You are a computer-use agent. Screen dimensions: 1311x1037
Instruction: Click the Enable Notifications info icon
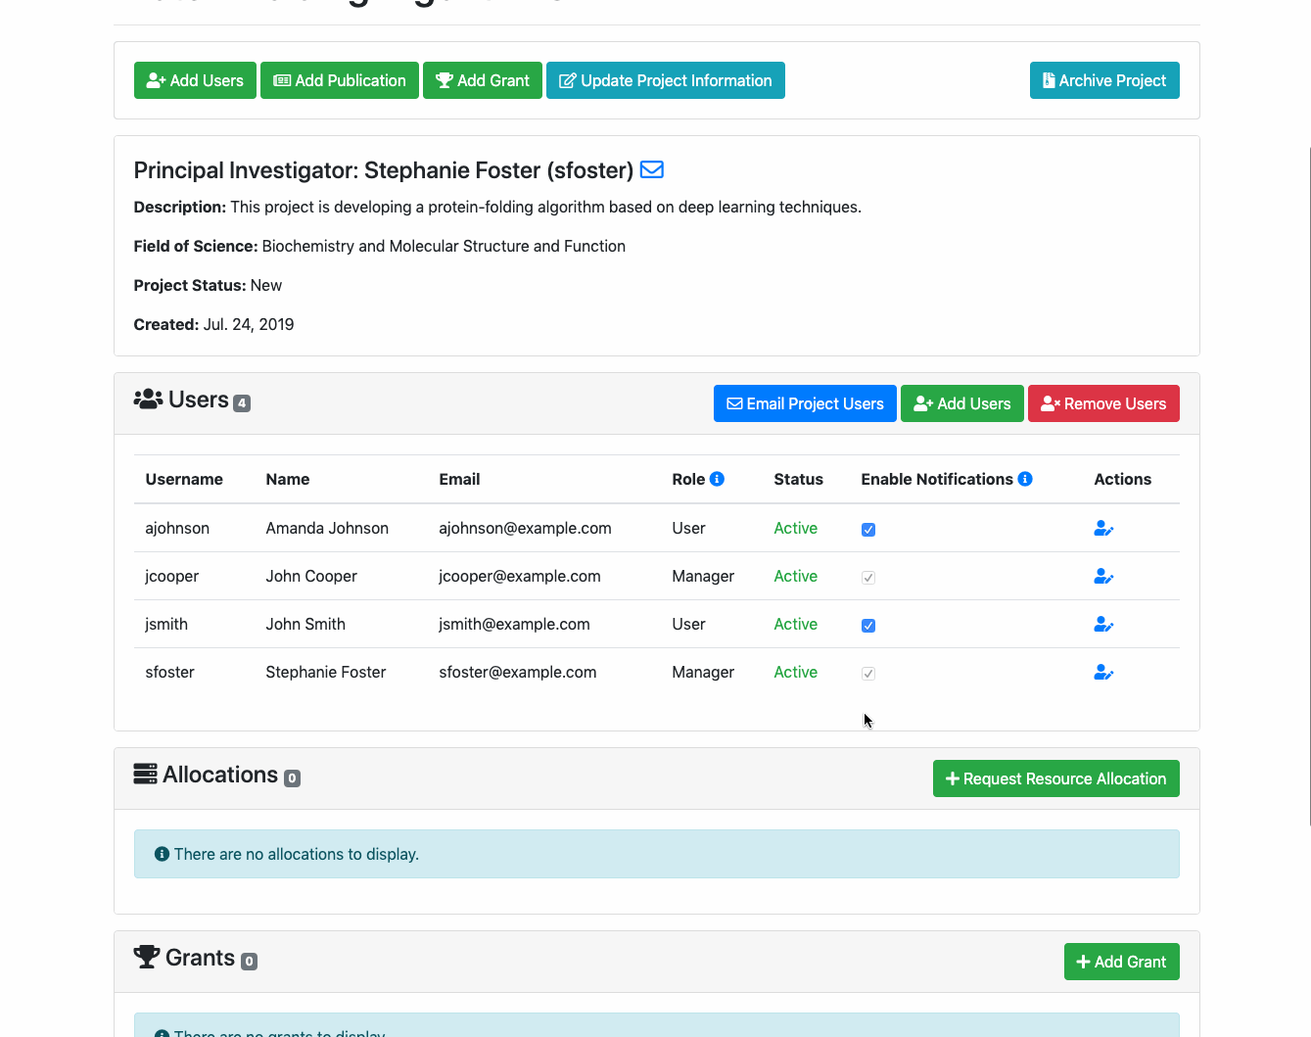click(1025, 479)
